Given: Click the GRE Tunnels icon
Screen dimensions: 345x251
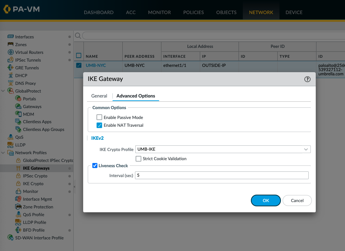Looking at the screenshot, I should click(x=10, y=68).
